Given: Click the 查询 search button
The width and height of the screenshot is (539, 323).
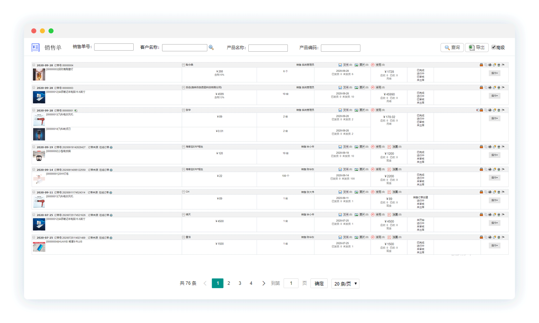Looking at the screenshot, I should (452, 47).
